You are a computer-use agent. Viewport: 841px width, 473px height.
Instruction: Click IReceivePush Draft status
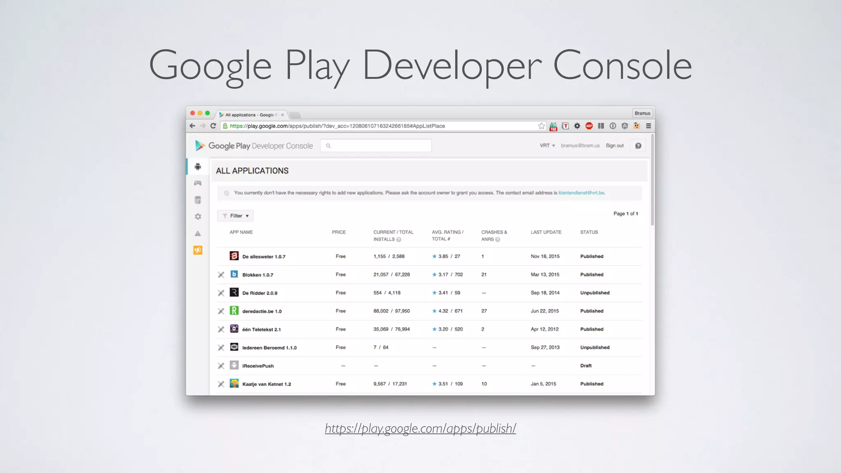586,365
